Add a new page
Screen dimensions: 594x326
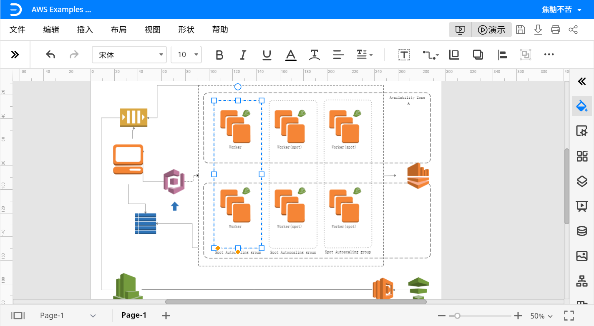click(x=166, y=316)
